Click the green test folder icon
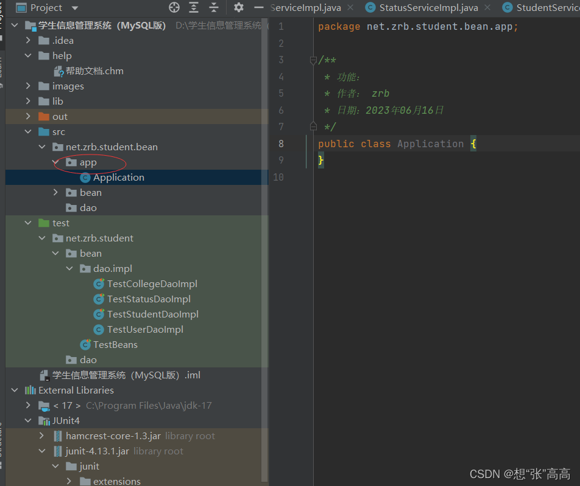 [44, 223]
